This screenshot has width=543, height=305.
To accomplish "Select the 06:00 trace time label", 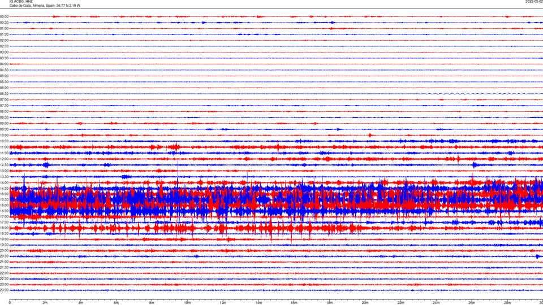I will click(4, 88).
